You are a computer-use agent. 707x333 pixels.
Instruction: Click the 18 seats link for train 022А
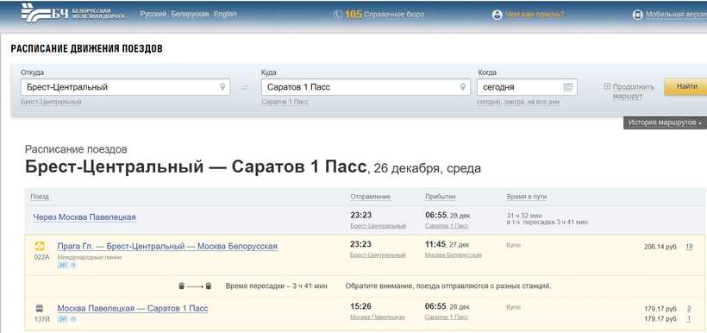pos(689,247)
